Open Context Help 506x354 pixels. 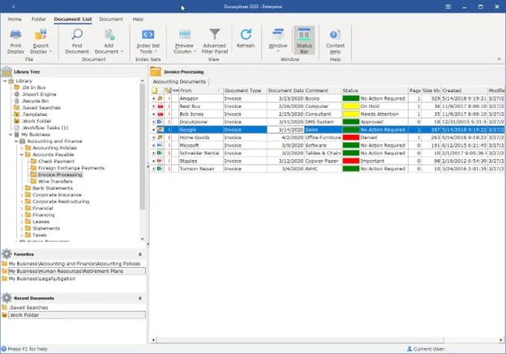(x=335, y=41)
